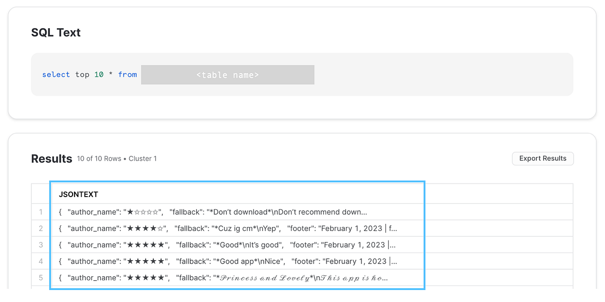605x302 pixels.
Task: Click the <table name> placeholder field
Action: (227, 75)
